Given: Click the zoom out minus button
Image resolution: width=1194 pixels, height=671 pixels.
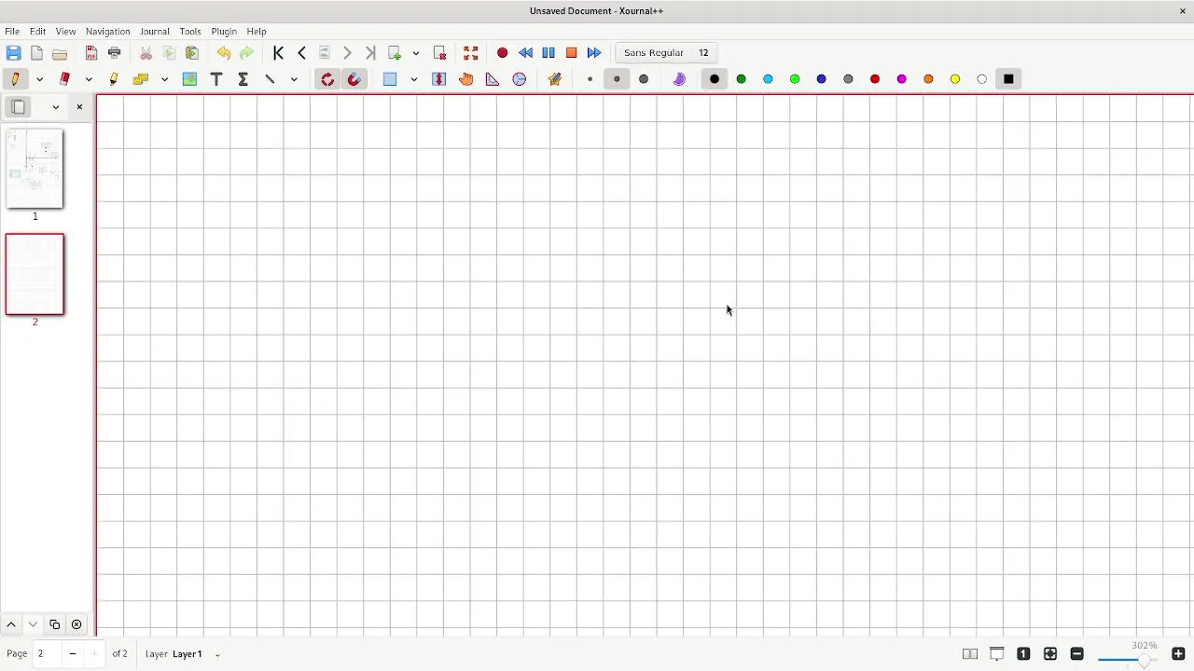Looking at the screenshot, I should pyautogui.click(x=1077, y=654).
